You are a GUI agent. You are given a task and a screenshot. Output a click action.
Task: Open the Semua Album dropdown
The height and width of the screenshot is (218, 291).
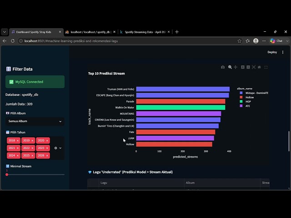pyautogui.click(x=35, y=121)
